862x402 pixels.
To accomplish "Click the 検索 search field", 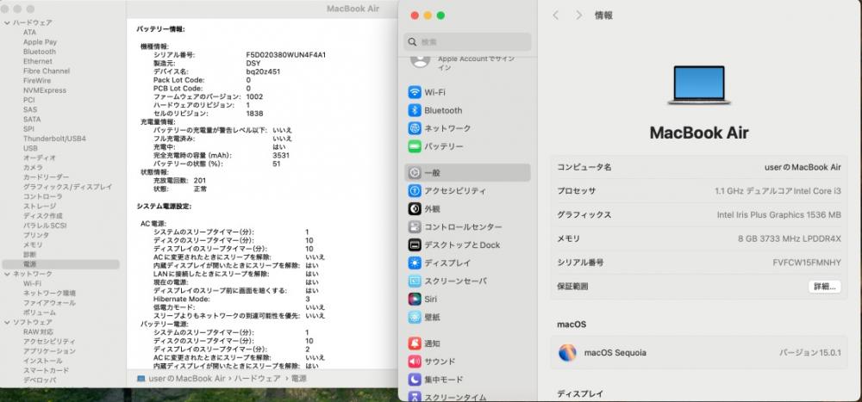I will pyautogui.click(x=468, y=41).
